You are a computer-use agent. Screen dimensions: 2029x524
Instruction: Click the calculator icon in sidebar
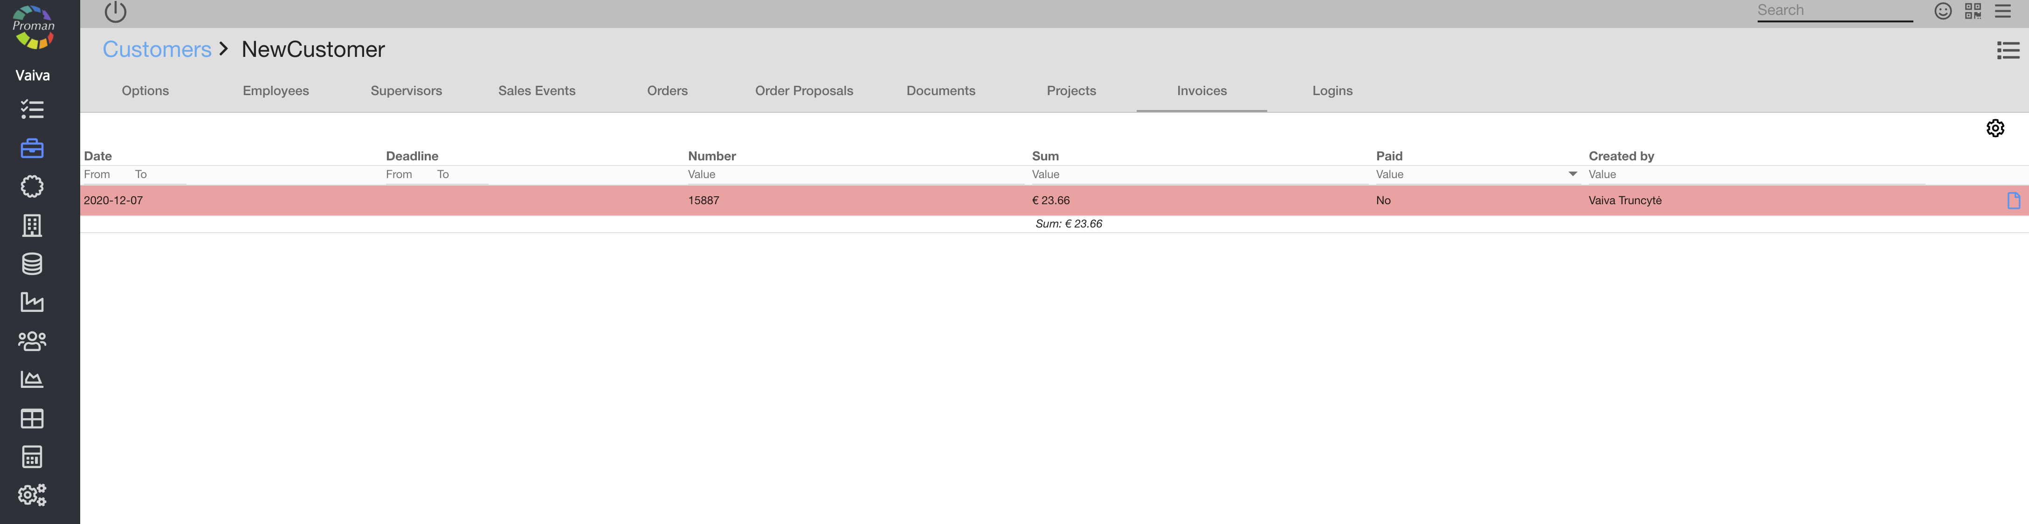(x=32, y=457)
